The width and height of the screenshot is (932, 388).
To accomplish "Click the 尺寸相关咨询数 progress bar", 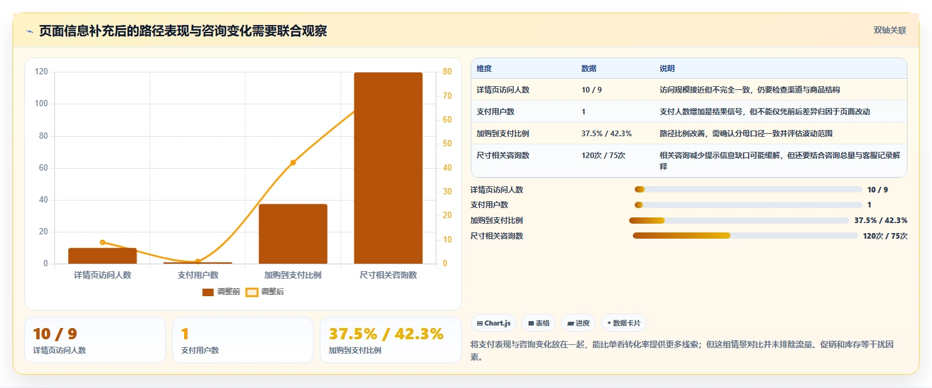I will pos(745,236).
